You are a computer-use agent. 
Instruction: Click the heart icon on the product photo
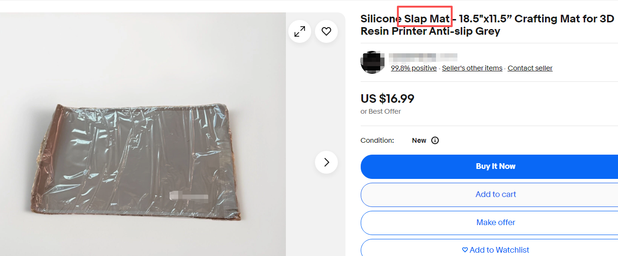(x=326, y=31)
